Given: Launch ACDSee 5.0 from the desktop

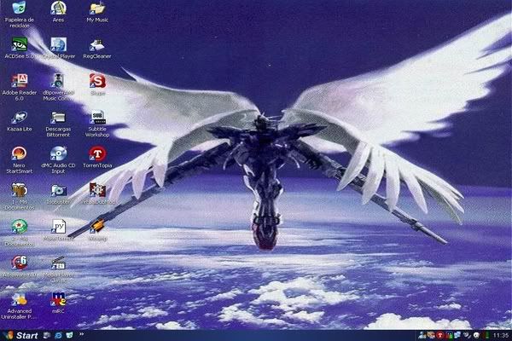Looking at the screenshot, I should 20,48.
